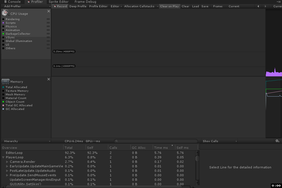Click the reorder handle for Rendering
282x188 pixels.
click(x=48, y=19)
